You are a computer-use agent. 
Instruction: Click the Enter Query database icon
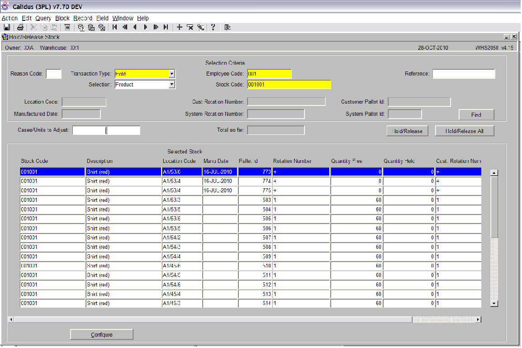[x=81, y=27]
